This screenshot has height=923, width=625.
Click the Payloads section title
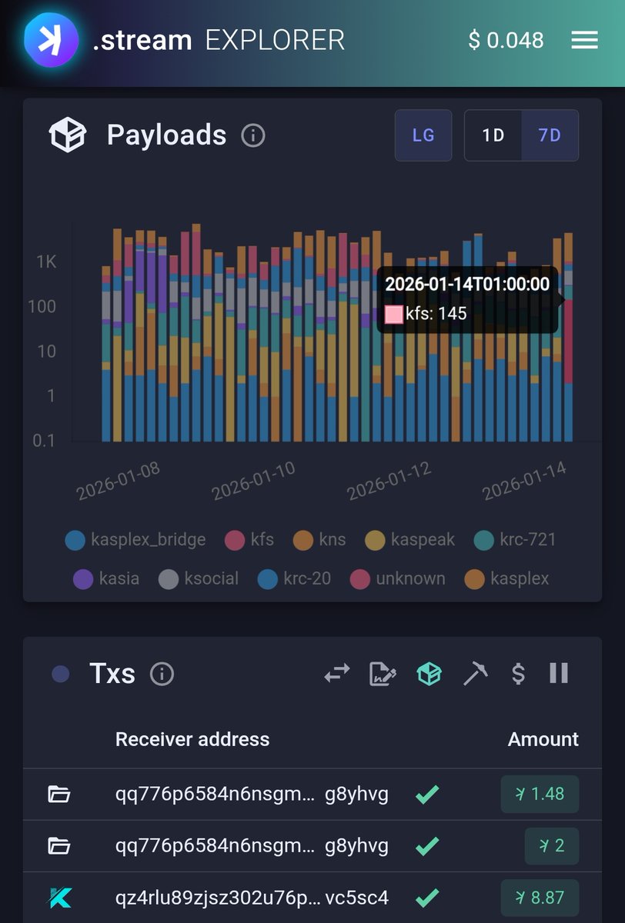[x=166, y=135]
